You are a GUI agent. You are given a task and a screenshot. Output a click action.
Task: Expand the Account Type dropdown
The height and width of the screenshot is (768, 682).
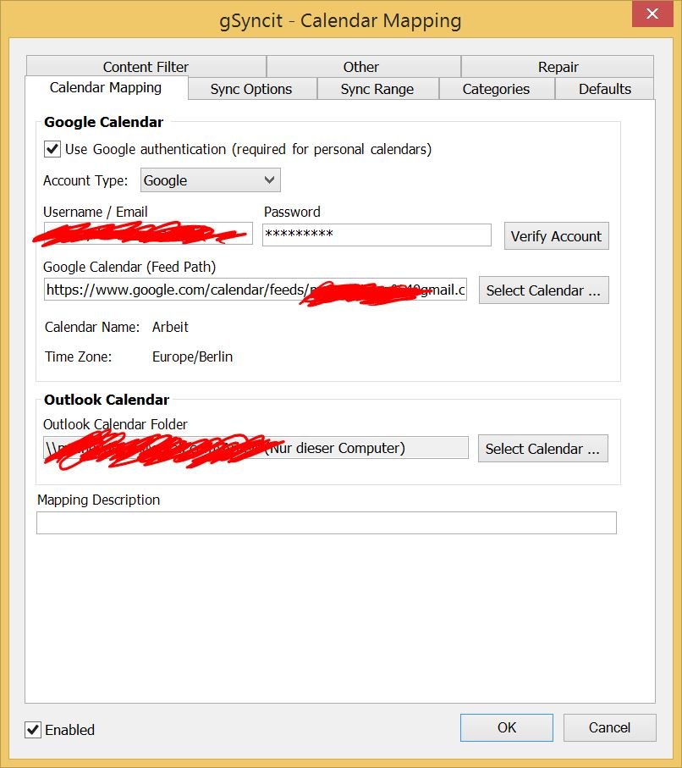pos(211,180)
